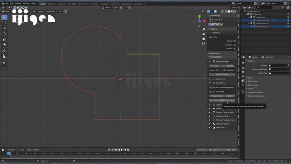The image size is (291, 164).
Task: Click the timeline End frame field
Action: pos(231,150)
